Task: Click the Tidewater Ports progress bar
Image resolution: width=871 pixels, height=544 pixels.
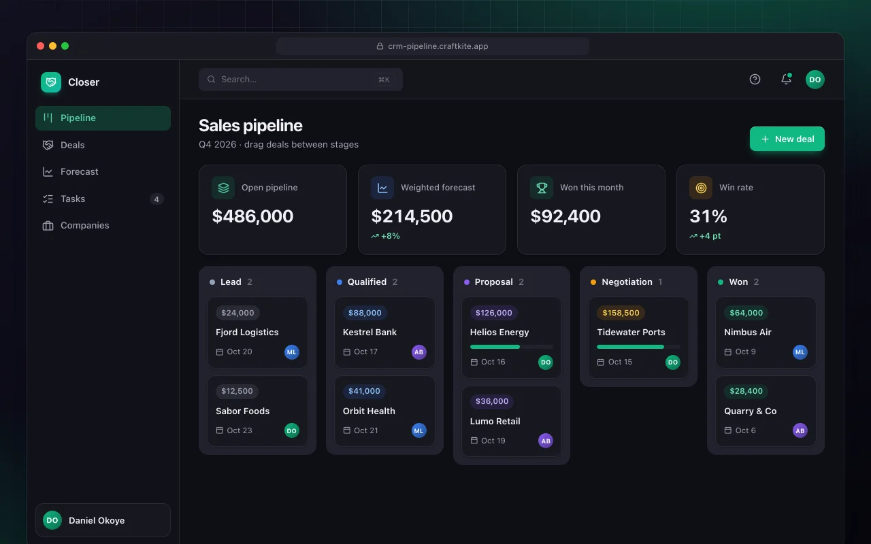Action: [638, 347]
